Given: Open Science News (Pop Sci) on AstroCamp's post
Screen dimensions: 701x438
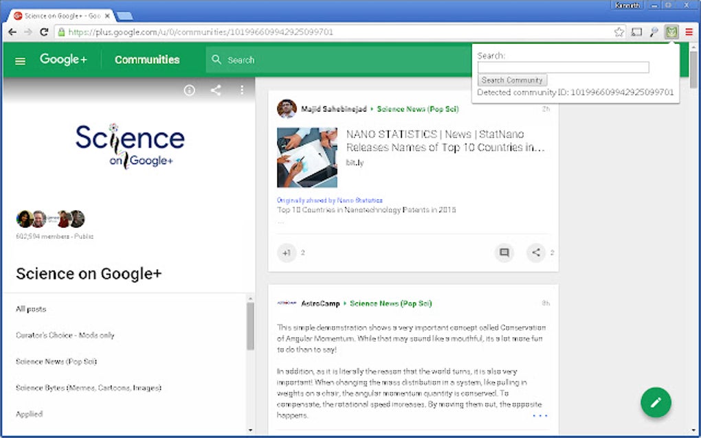Looking at the screenshot, I should pyautogui.click(x=391, y=303).
